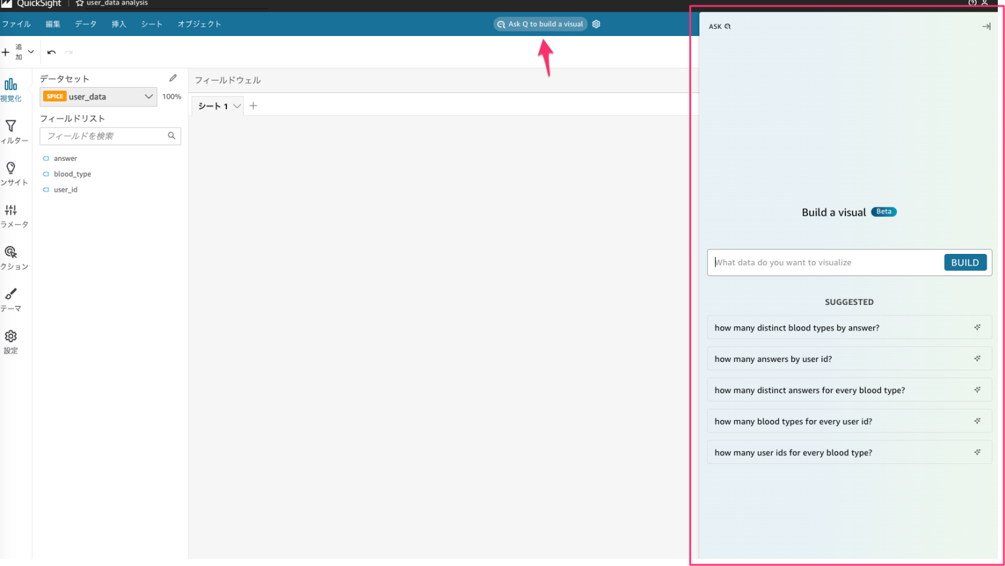Open the データ menu
Image resolution: width=1005 pixels, height=566 pixels.
pyautogui.click(x=86, y=24)
